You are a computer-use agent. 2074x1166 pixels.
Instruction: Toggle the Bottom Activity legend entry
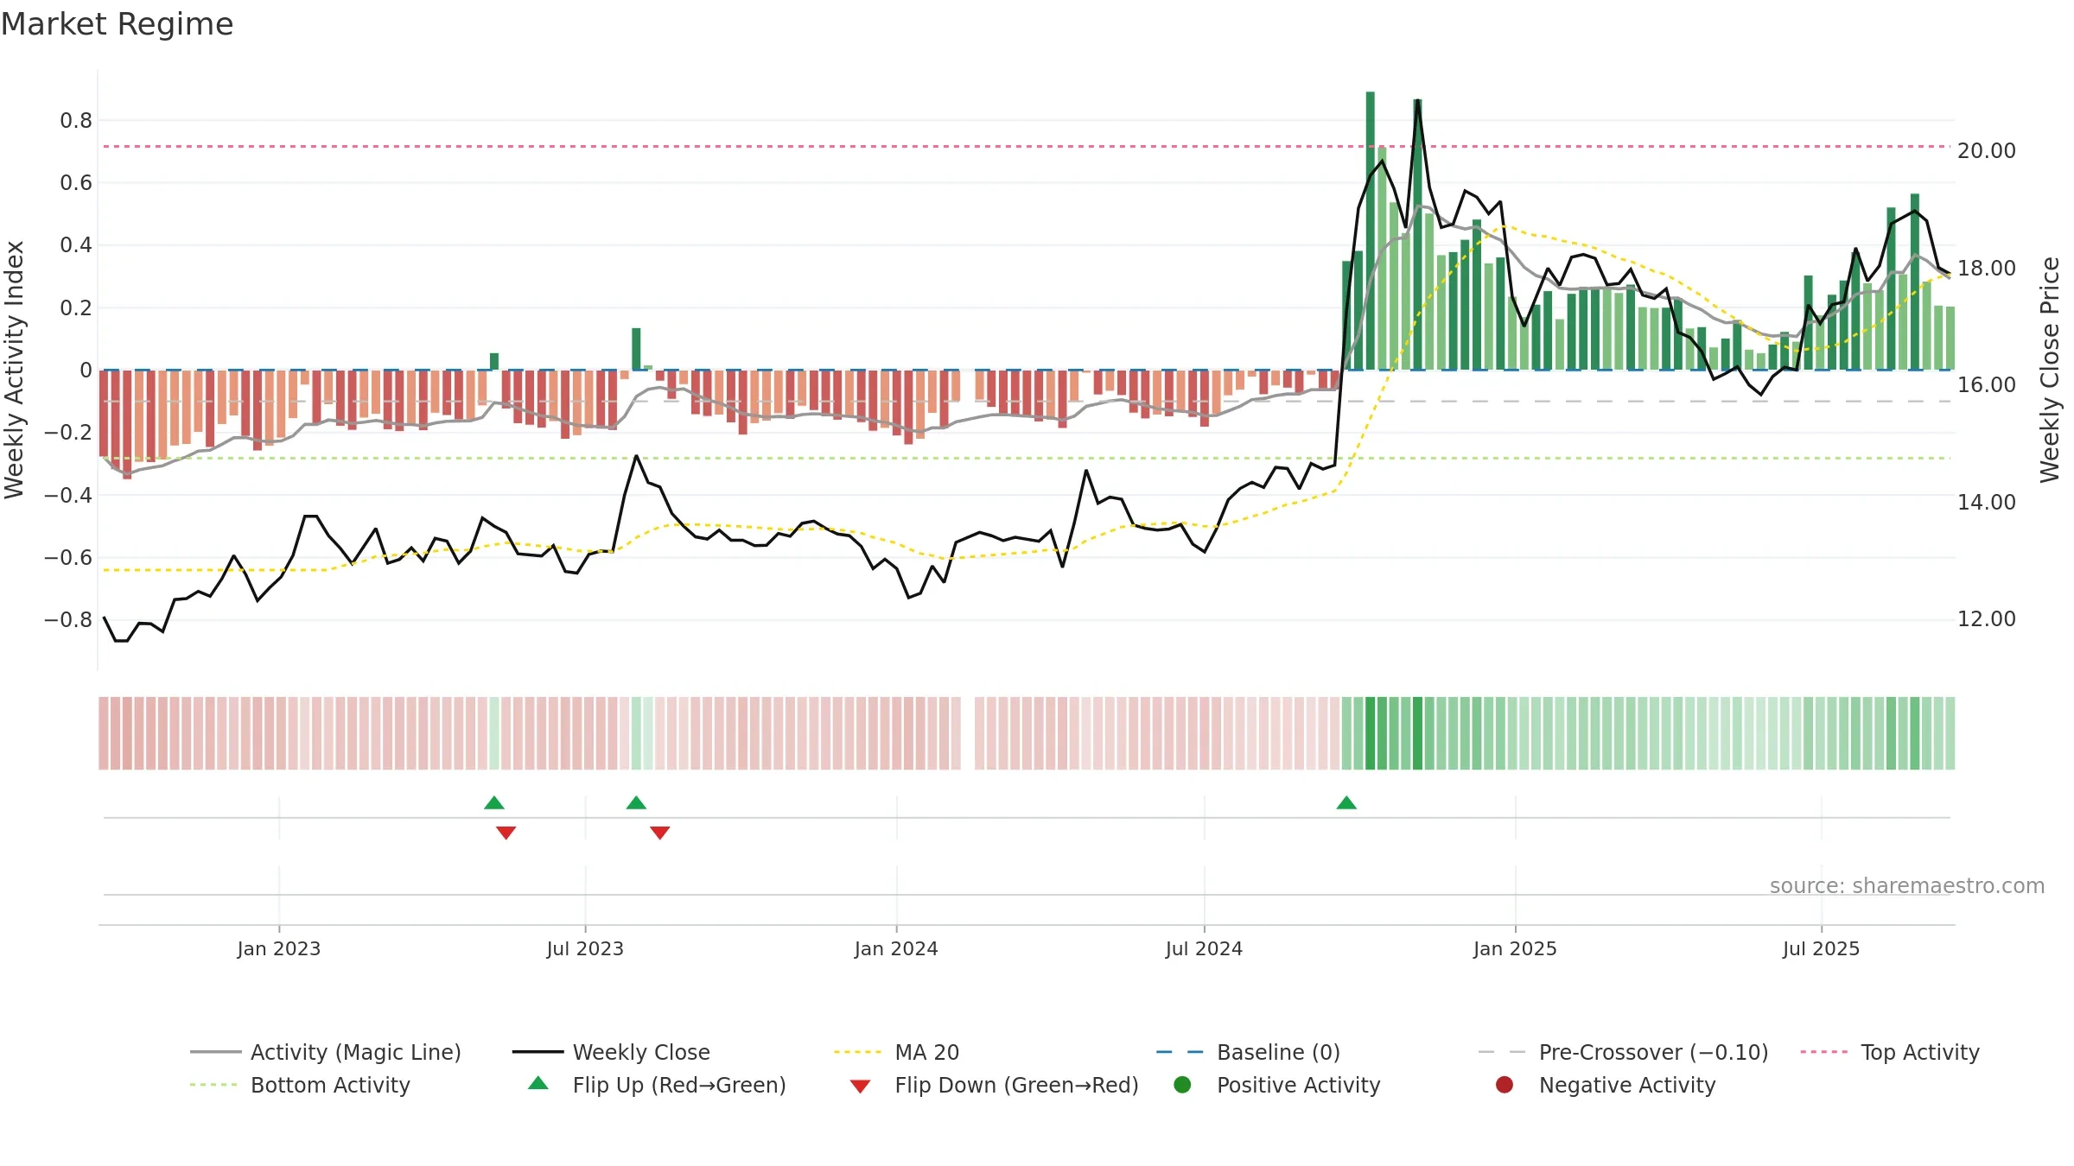[300, 1085]
